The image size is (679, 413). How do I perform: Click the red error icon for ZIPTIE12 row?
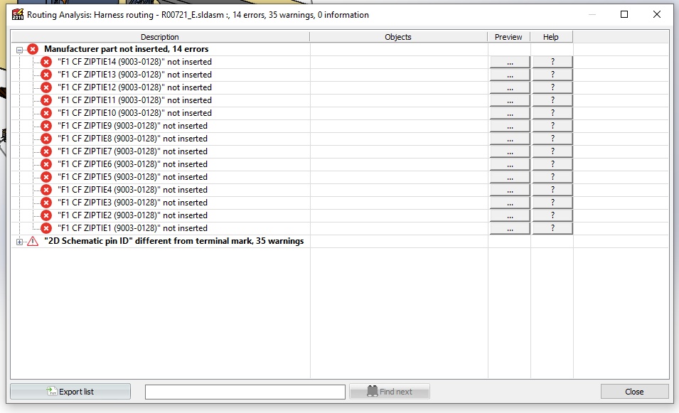coord(46,87)
